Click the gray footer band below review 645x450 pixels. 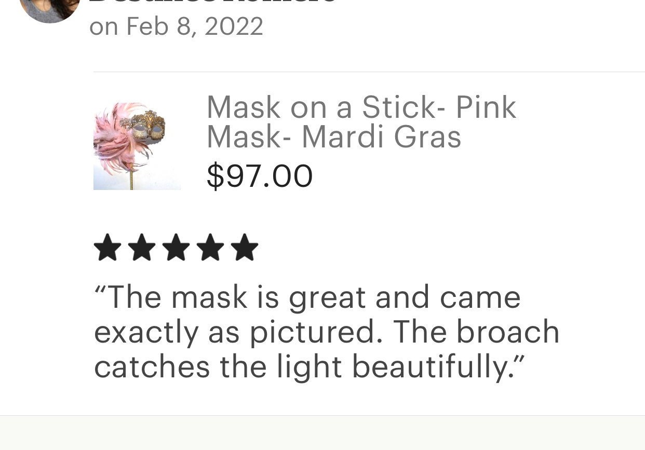point(322,433)
